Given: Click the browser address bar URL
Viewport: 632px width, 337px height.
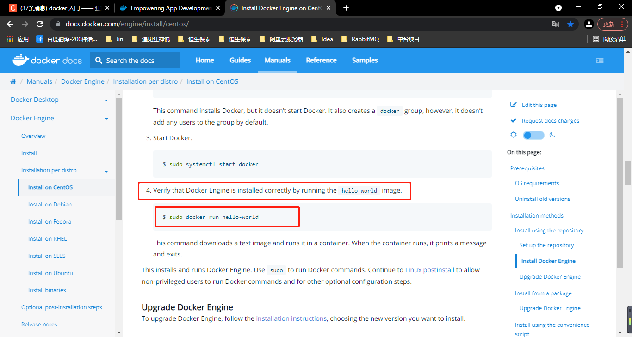Looking at the screenshot, I should (127, 24).
